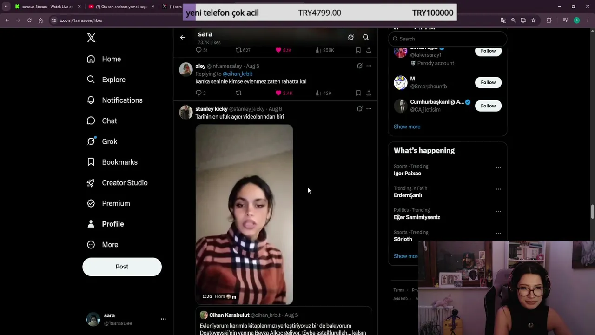Open the Igor Paixao trending topic
Image resolution: width=595 pixels, height=335 pixels.
[x=407, y=174]
